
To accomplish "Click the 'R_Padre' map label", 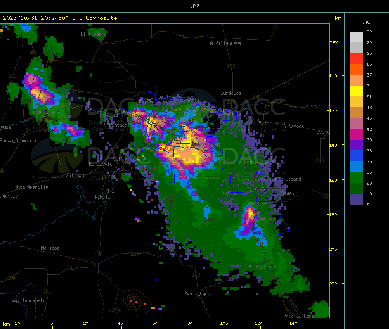I will pos(248,162).
